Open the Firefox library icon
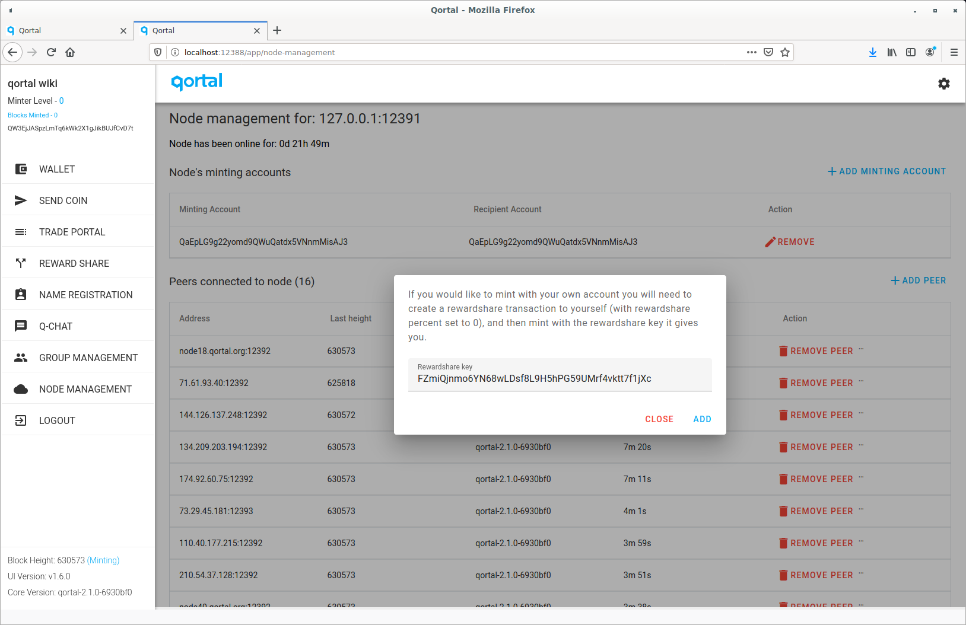The width and height of the screenshot is (966, 625). [892, 52]
